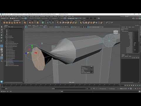The image size is (141, 106).
Task: Open the Mesh Tools menu
Action: click(x=37, y=16)
